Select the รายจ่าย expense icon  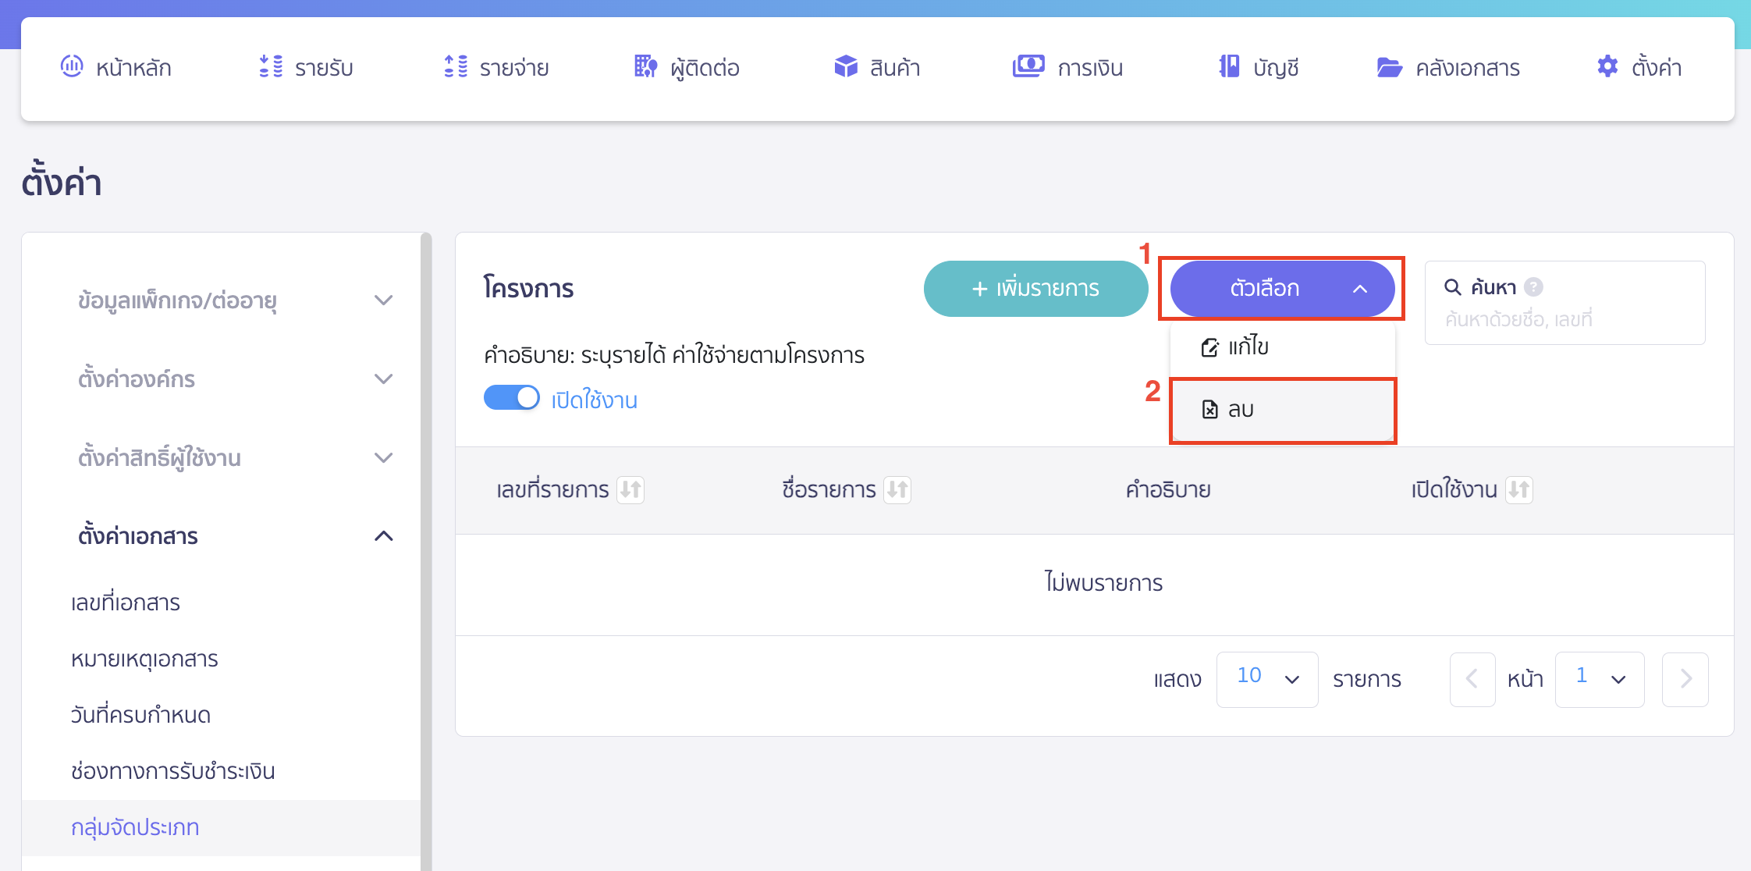click(x=455, y=67)
